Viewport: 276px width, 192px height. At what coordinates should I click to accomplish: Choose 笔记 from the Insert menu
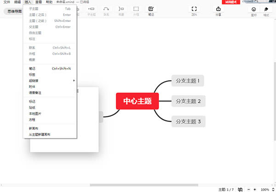(32, 69)
